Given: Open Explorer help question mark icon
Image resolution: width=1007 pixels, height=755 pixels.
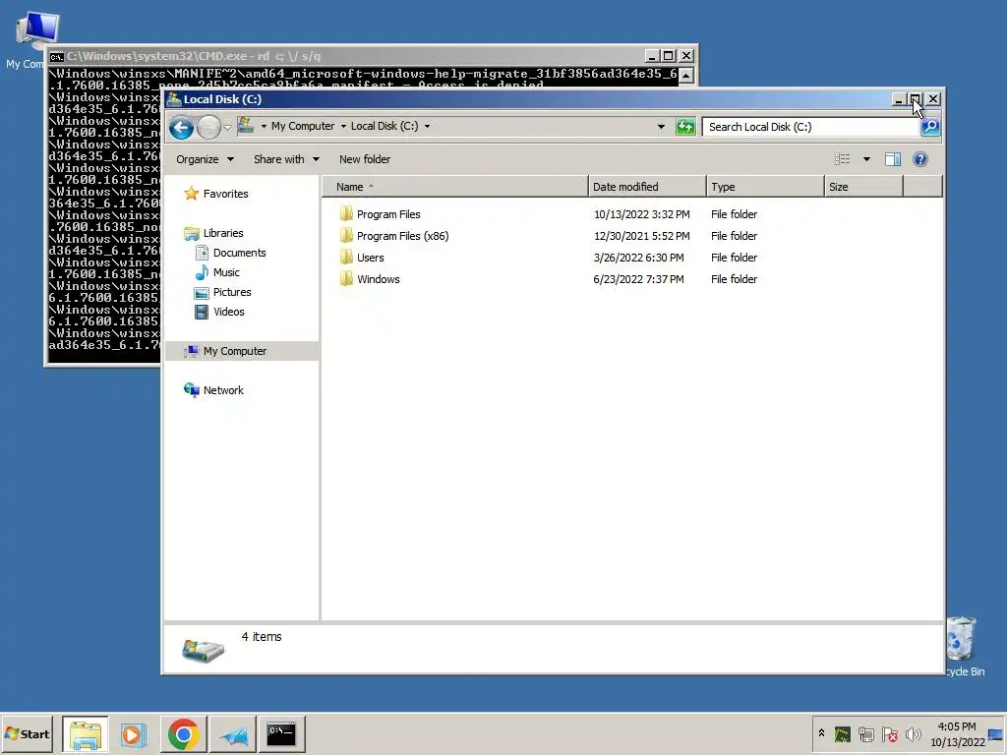Looking at the screenshot, I should click(x=919, y=159).
